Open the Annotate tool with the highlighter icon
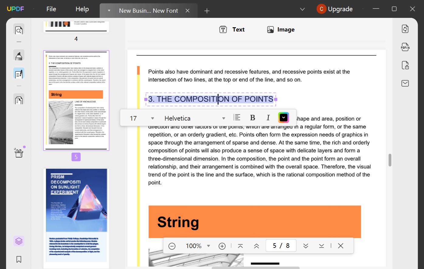The image size is (424, 269). click(x=19, y=55)
